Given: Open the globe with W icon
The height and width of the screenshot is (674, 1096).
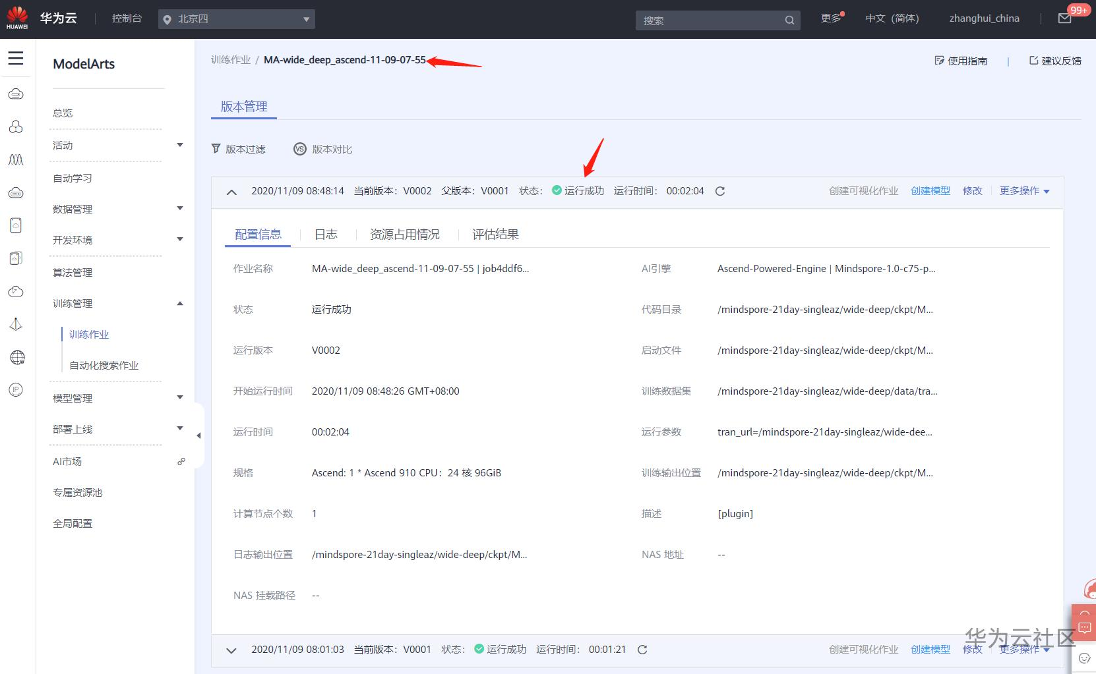Looking at the screenshot, I should 17,357.
